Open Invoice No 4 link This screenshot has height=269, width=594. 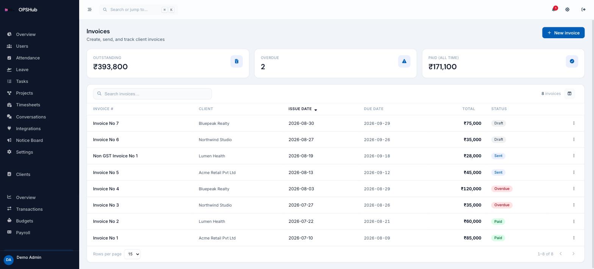pyautogui.click(x=106, y=189)
